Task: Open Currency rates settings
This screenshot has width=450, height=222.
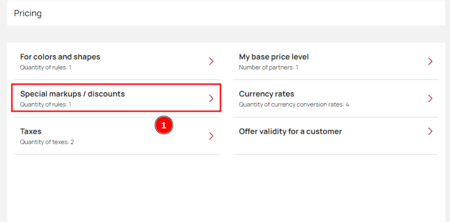Action: [x=267, y=94]
